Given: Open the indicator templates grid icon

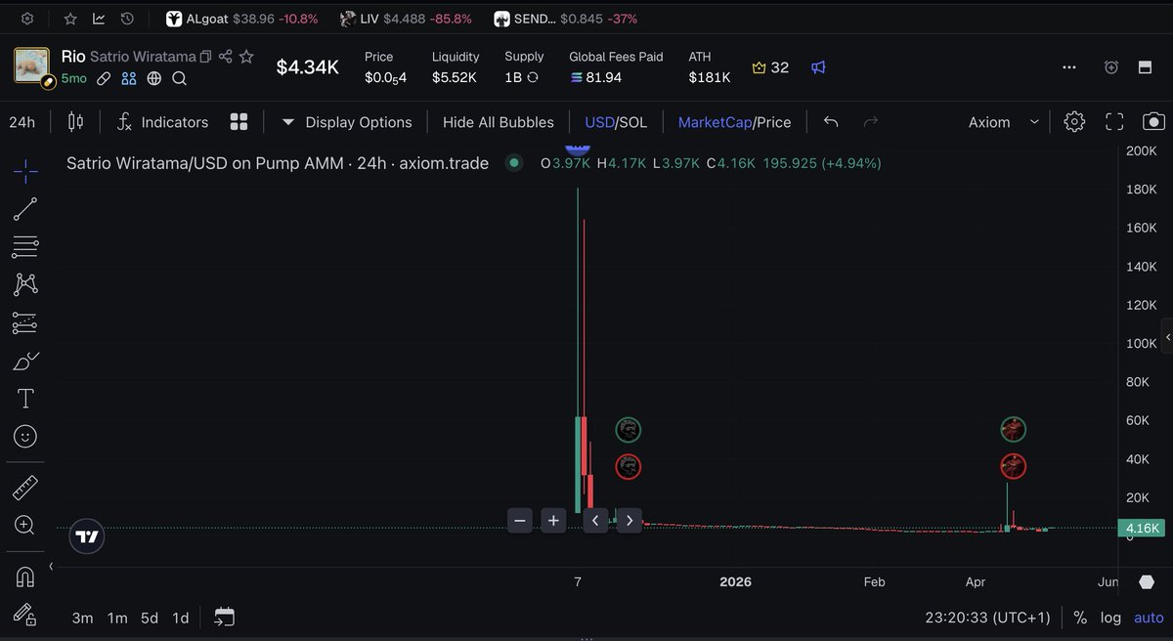Looking at the screenshot, I should click(239, 122).
